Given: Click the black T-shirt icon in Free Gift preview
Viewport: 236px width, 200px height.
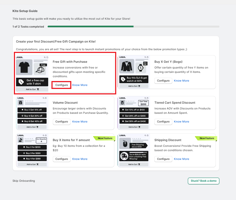Looking at the screenshot, I should (x=24, y=67).
